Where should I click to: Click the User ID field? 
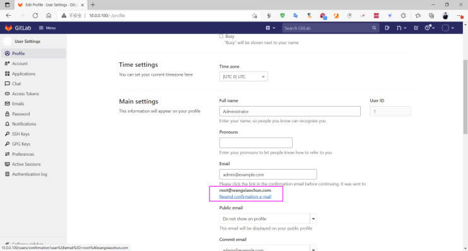pos(390,112)
